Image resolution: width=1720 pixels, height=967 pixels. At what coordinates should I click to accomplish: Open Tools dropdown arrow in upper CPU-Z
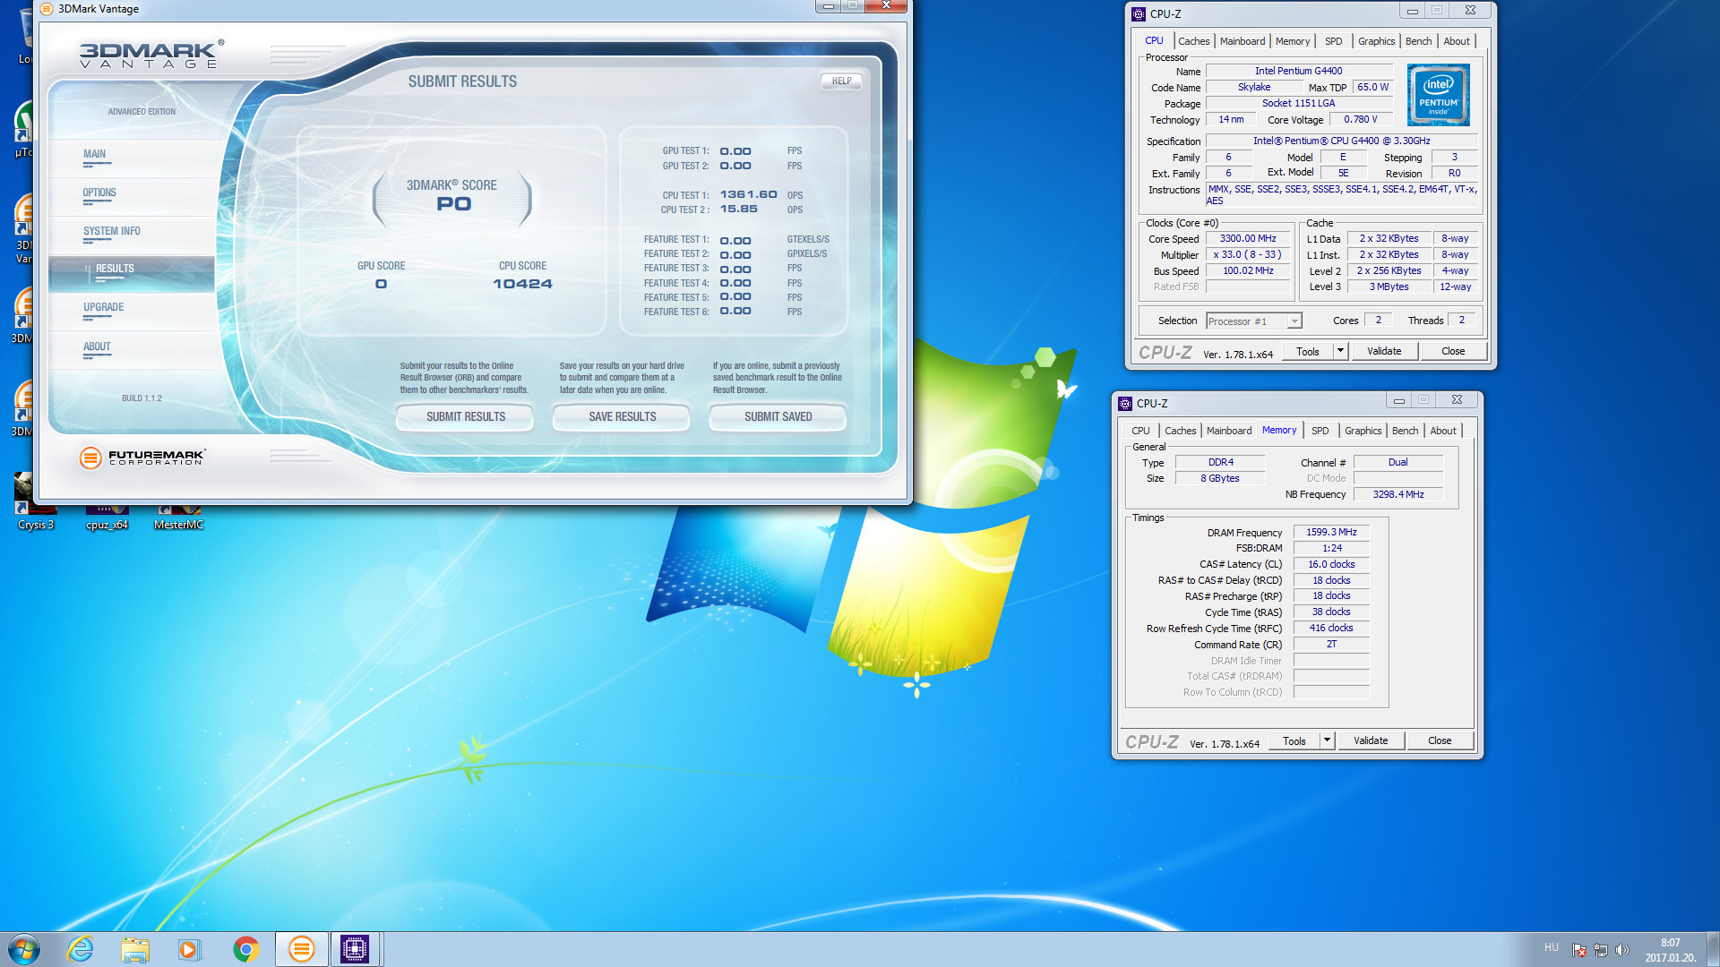click(1340, 351)
